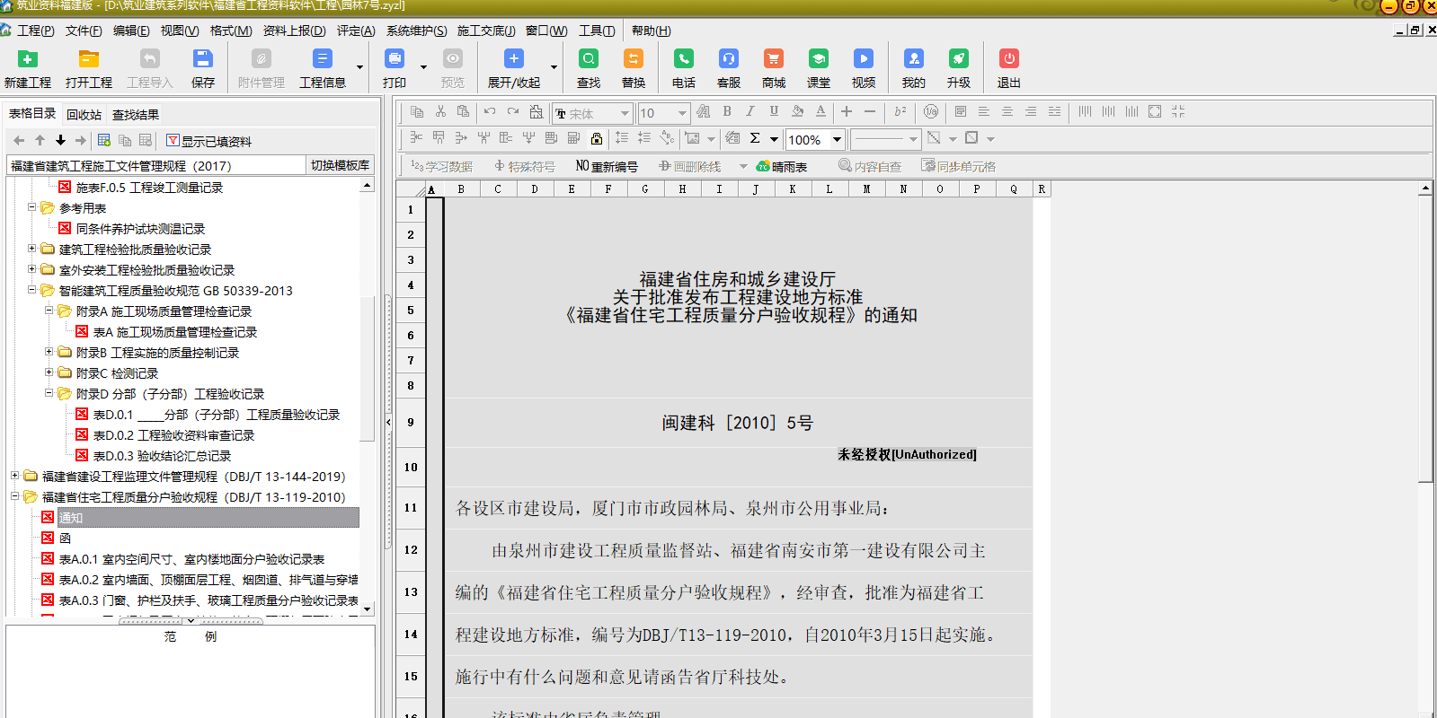Open the 课堂 (Classroom) icon
This screenshot has width=1437, height=718.
[818, 59]
